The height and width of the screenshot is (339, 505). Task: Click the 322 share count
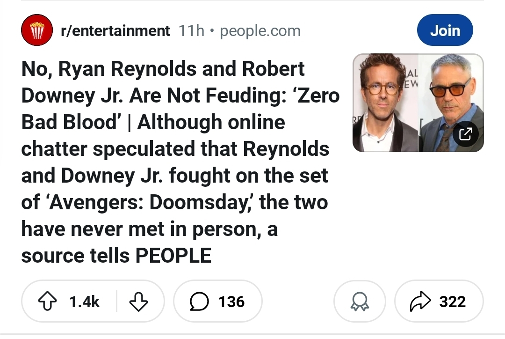pyautogui.click(x=452, y=302)
